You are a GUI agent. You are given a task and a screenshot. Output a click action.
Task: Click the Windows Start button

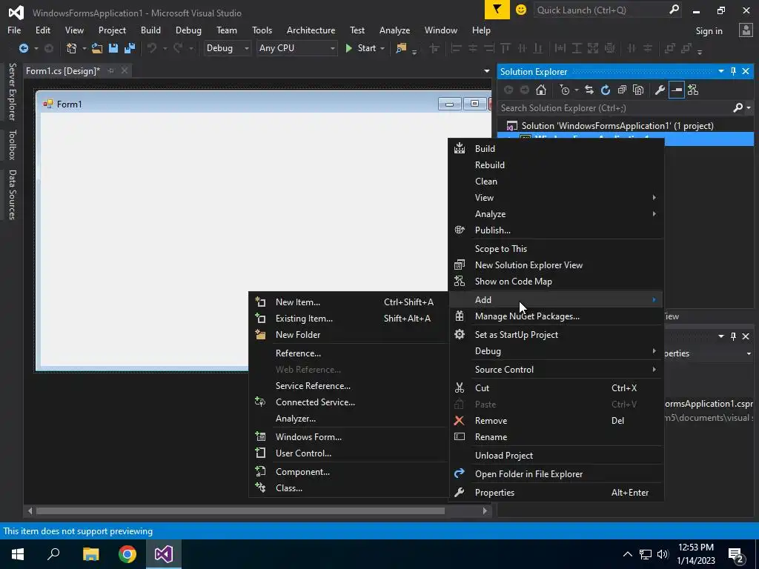[x=18, y=554]
